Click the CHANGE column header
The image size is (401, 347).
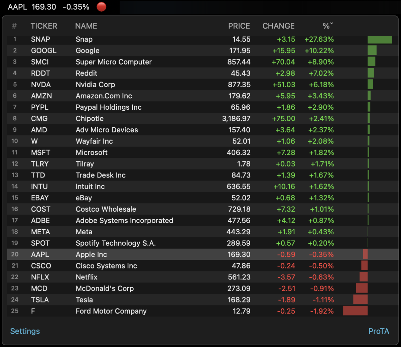278,26
